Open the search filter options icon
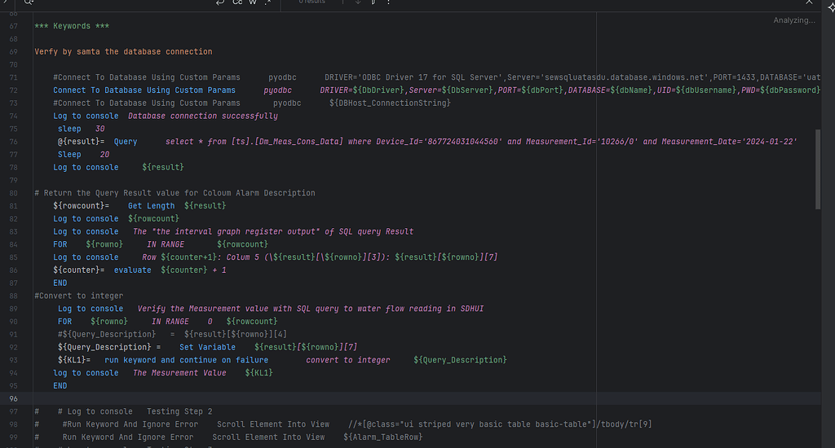The height and width of the screenshot is (448, 835). pyautogui.click(x=373, y=2)
